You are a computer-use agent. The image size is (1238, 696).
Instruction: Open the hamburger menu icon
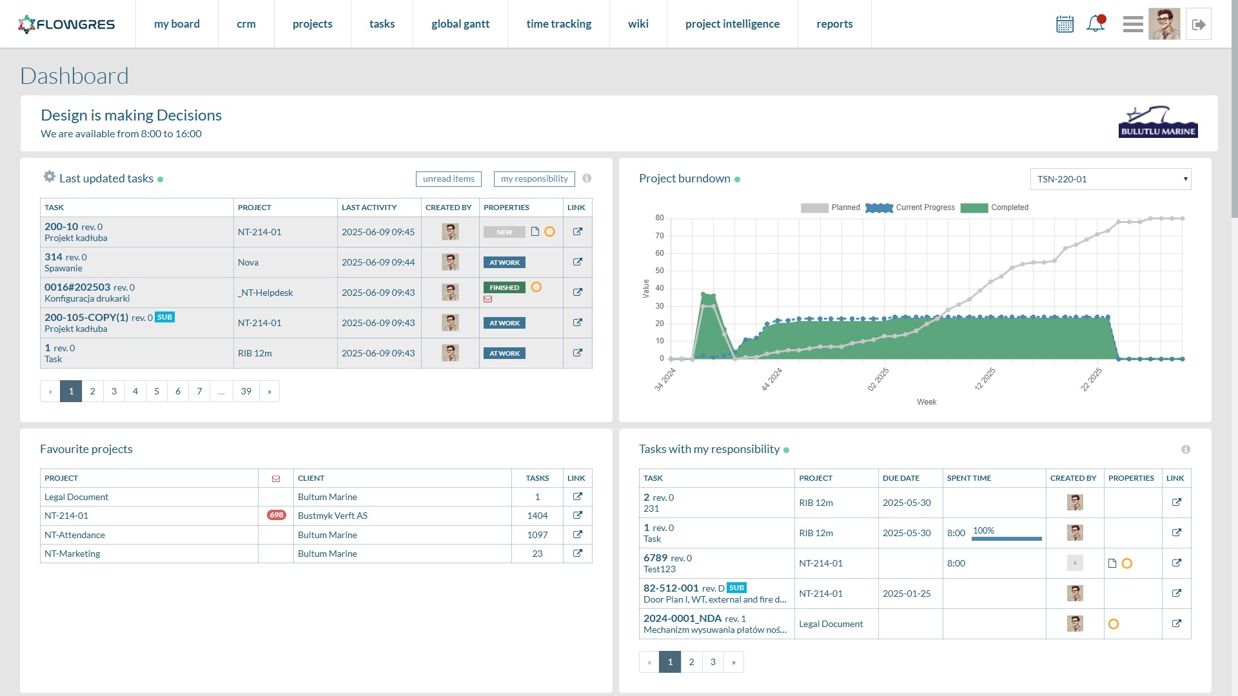pos(1132,24)
